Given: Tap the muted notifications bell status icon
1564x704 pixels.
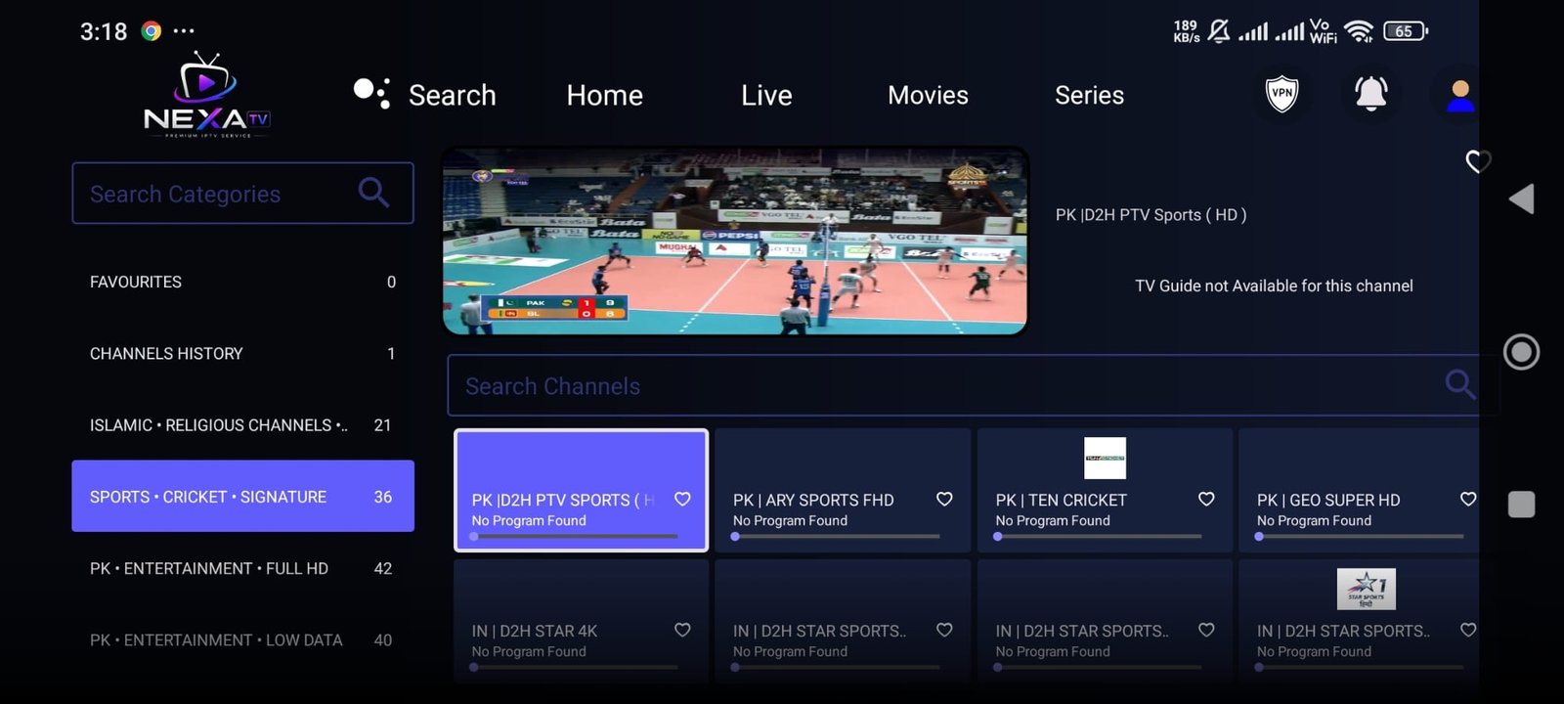Looking at the screenshot, I should (x=1218, y=31).
